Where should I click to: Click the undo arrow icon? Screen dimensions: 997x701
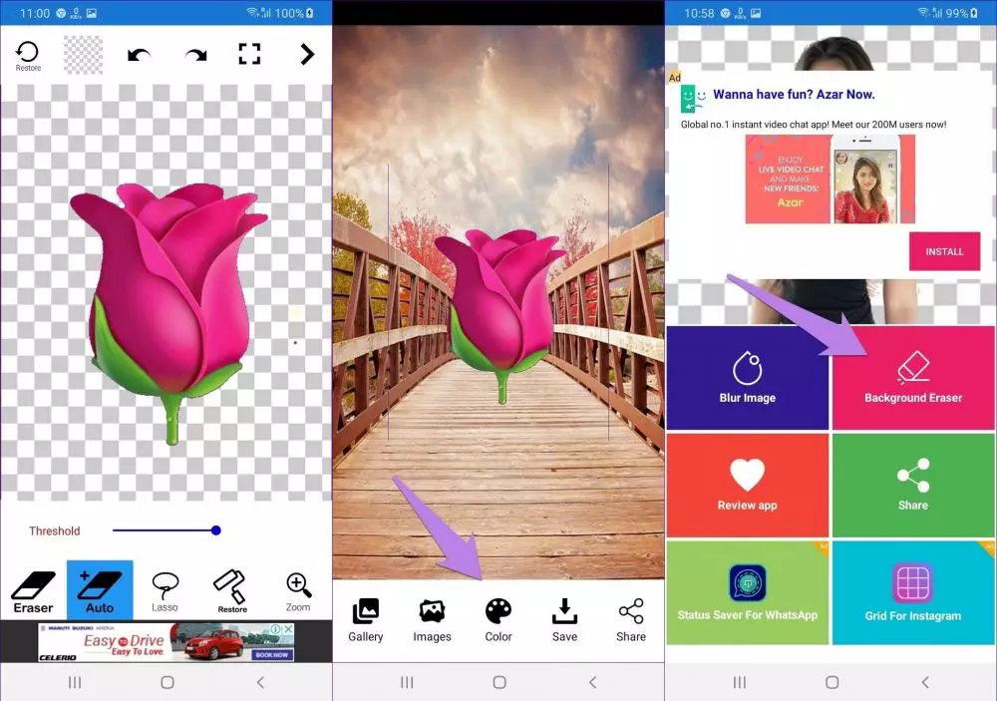[x=140, y=55]
